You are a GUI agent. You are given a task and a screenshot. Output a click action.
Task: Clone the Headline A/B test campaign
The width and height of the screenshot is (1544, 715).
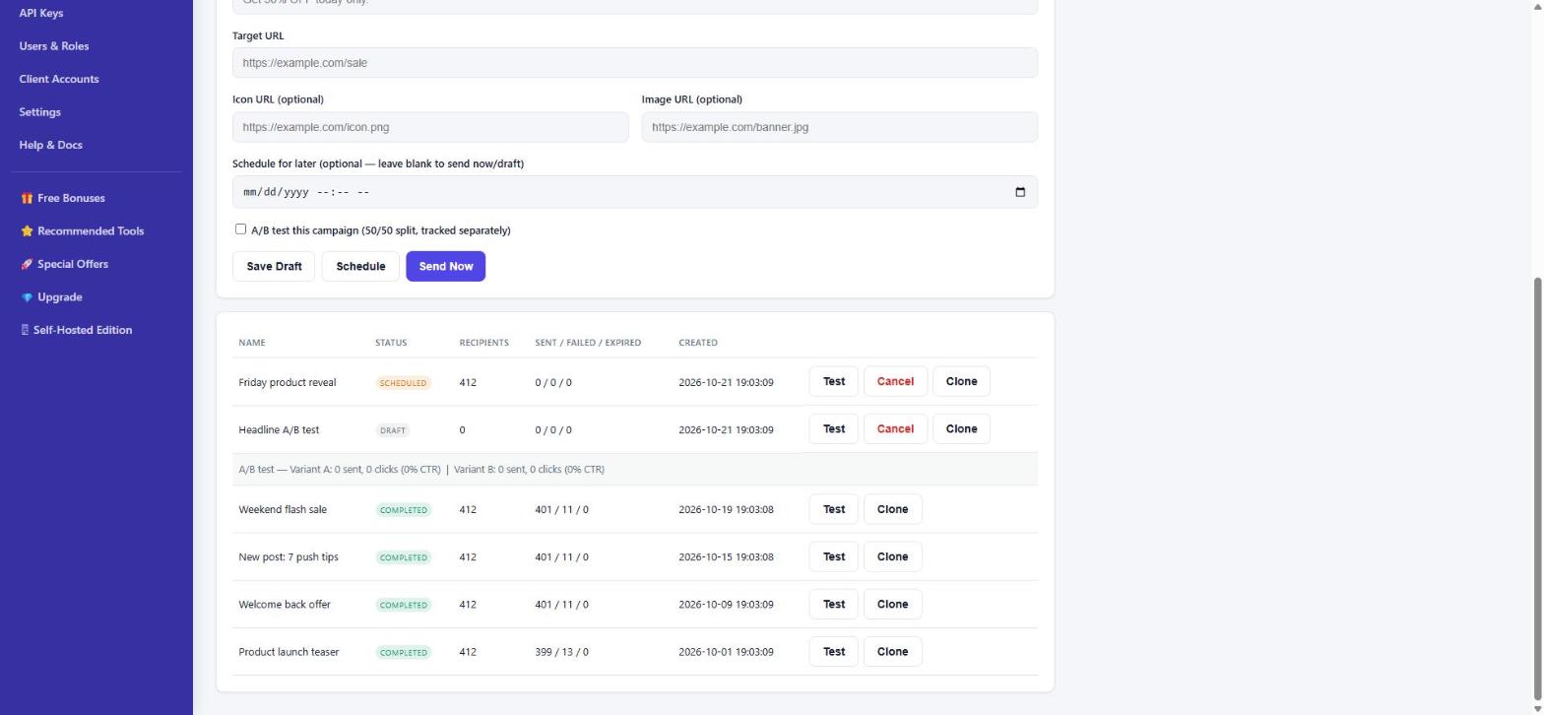coord(961,428)
